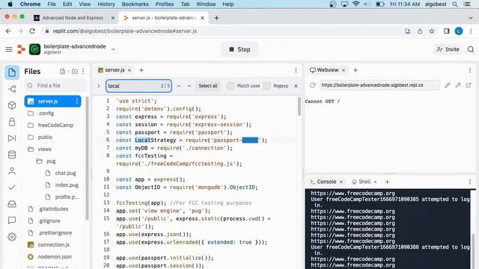479x269 pixels.
Task: Open the editor pane three-dot menu
Action: click(x=296, y=70)
